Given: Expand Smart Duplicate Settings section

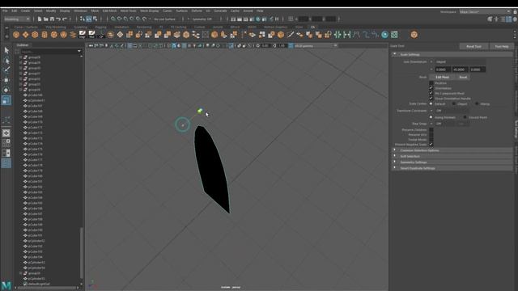Looking at the screenshot, I should click(x=452, y=168).
